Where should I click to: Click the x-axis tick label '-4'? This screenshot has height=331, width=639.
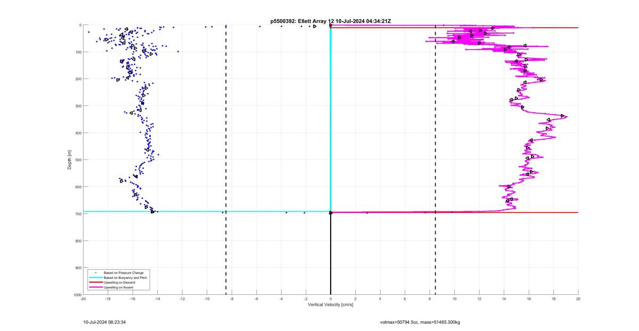pos(281,299)
